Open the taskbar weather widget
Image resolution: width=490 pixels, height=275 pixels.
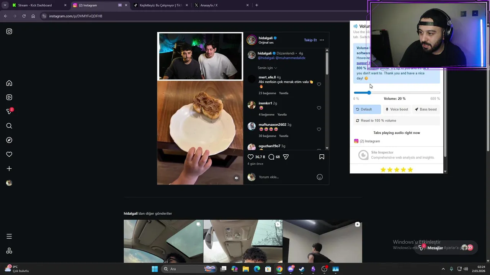(x=17, y=269)
